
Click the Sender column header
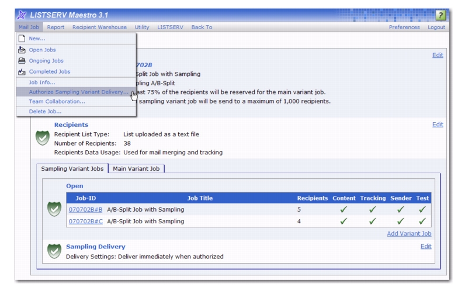pyautogui.click(x=401, y=198)
